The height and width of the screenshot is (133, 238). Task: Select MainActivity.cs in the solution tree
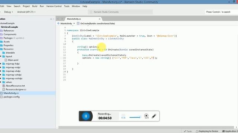(x=11, y=93)
